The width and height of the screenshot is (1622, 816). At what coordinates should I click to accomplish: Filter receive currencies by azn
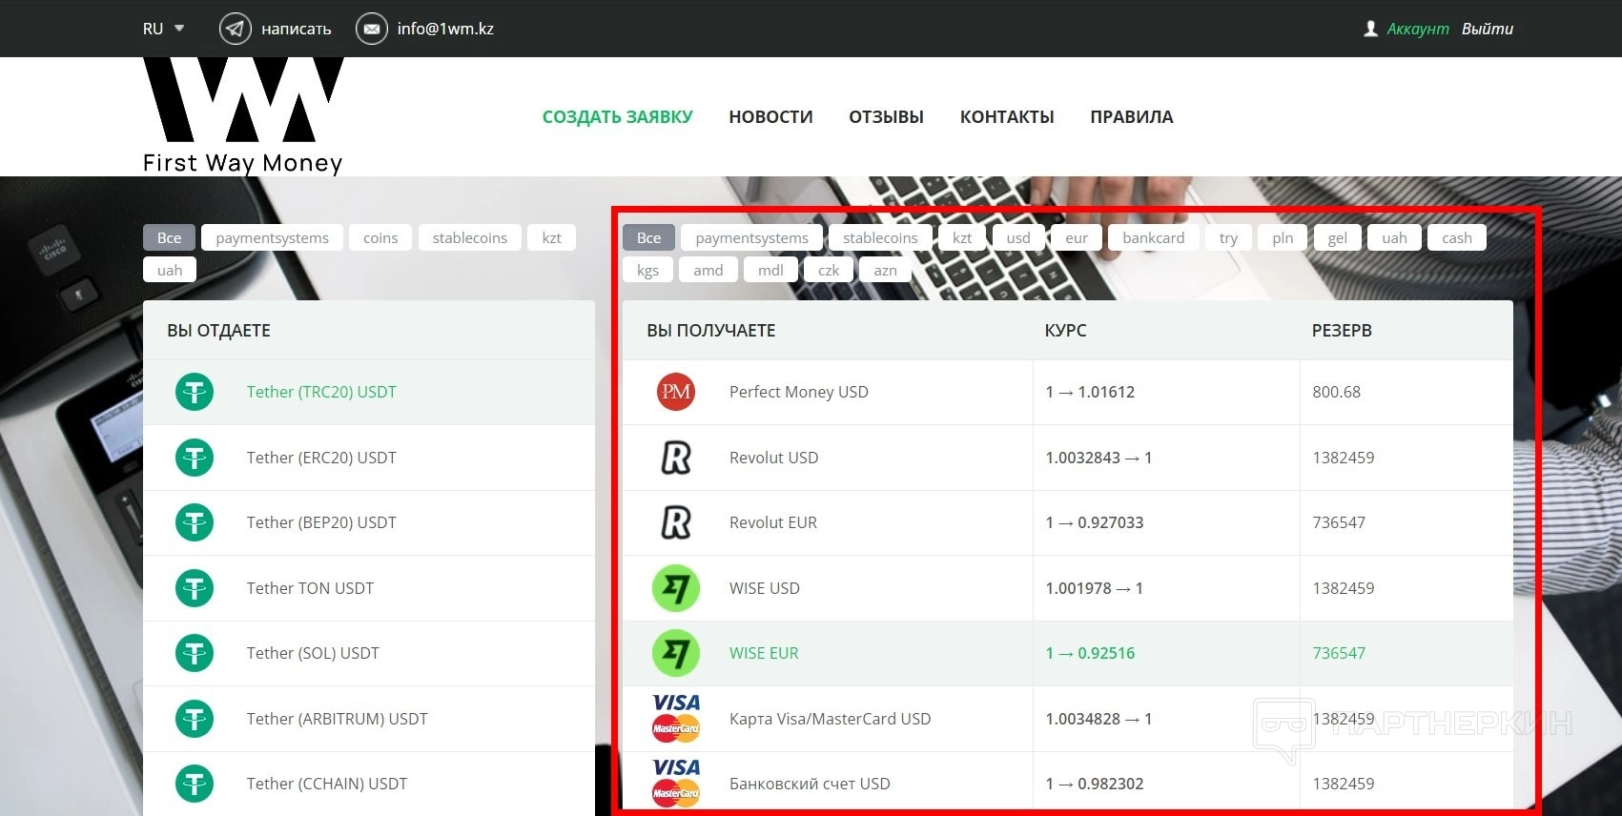[x=886, y=270]
